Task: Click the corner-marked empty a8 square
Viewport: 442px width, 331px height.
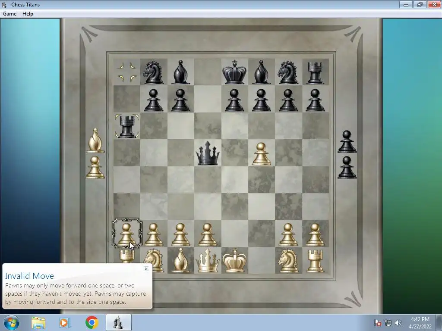Action: pyautogui.click(x=126, y=72)
